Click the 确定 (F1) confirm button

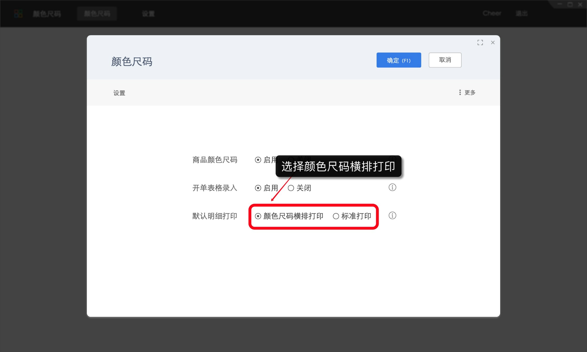(x=399, y=60)
